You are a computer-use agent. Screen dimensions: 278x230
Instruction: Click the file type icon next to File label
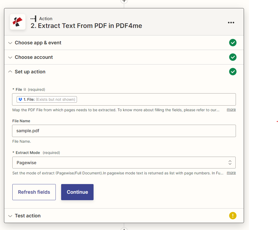pos(25,89)
